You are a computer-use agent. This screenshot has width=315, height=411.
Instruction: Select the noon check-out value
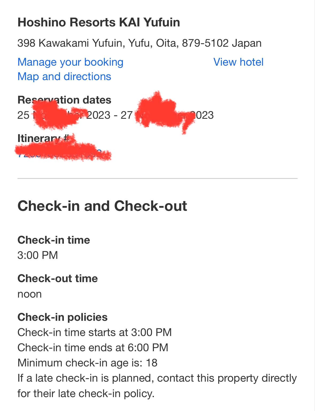pos(29,294)
